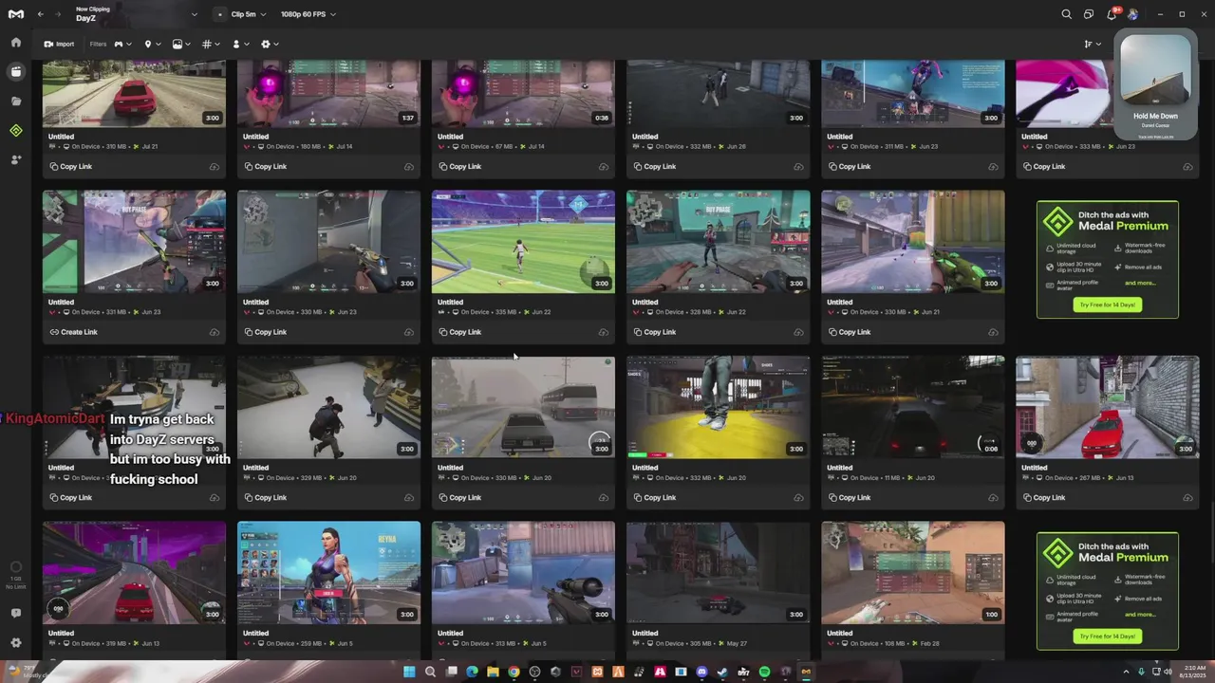Copy Link for the 67 MB Jul 14 clip

pyautogui.click(x=459, y=167)
